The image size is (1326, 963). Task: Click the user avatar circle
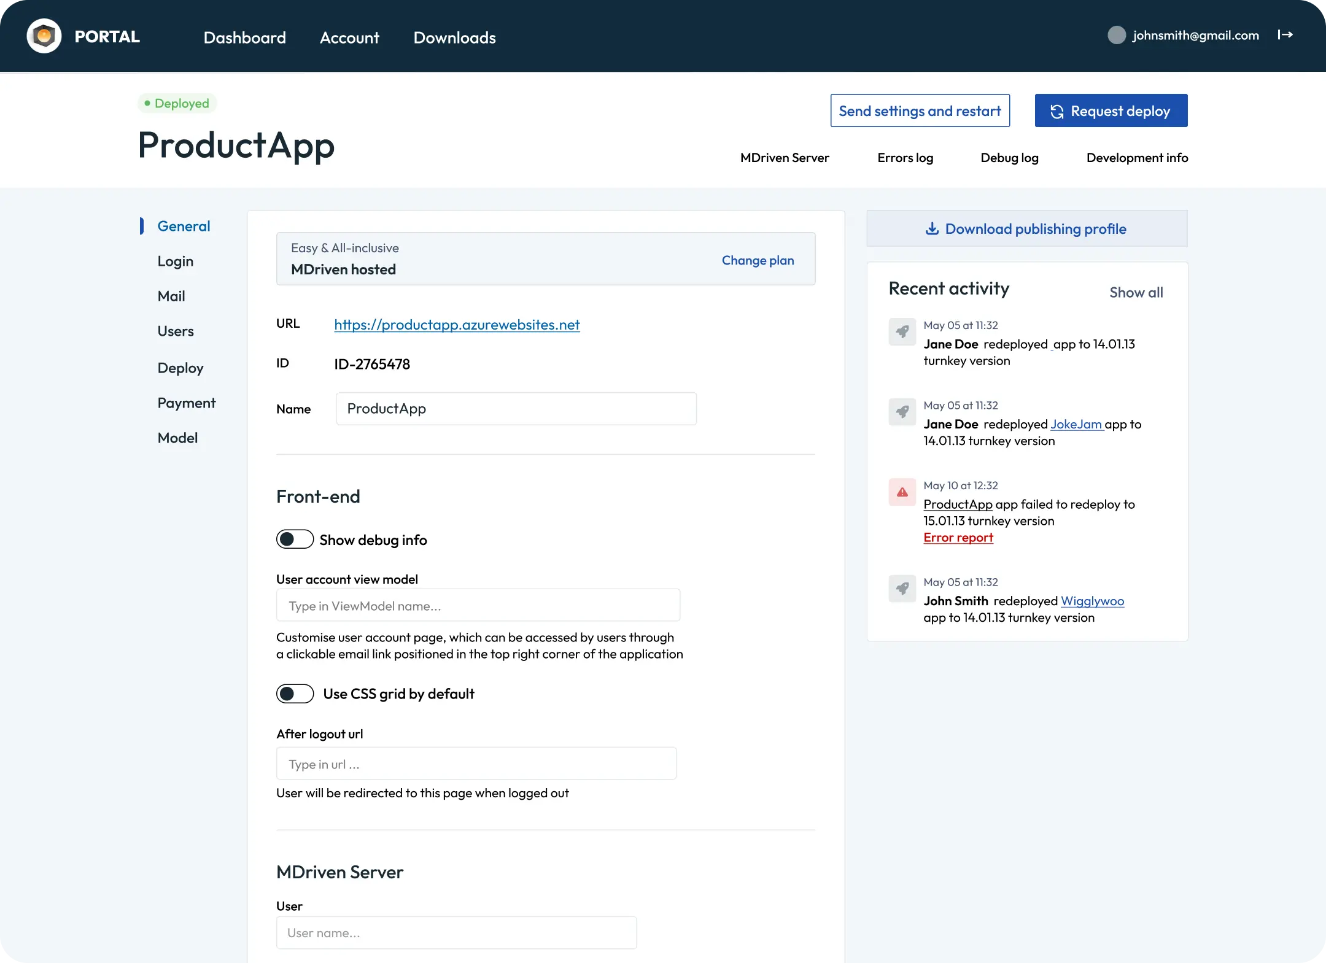pos(1117,35)
